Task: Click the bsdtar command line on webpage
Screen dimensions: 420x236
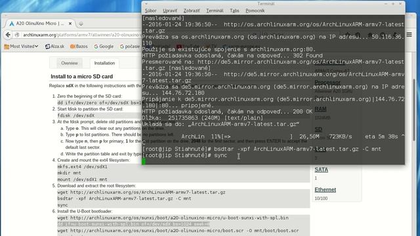Action: [x=124, y=199]
